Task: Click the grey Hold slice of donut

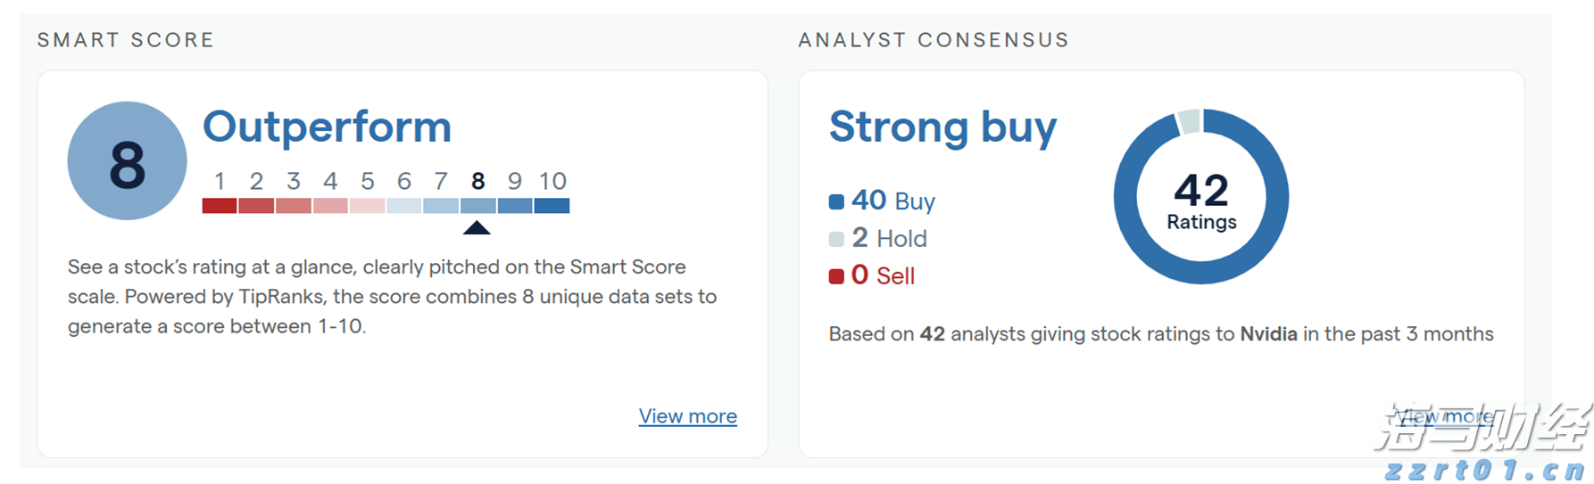Action: tap(1188, 121)
